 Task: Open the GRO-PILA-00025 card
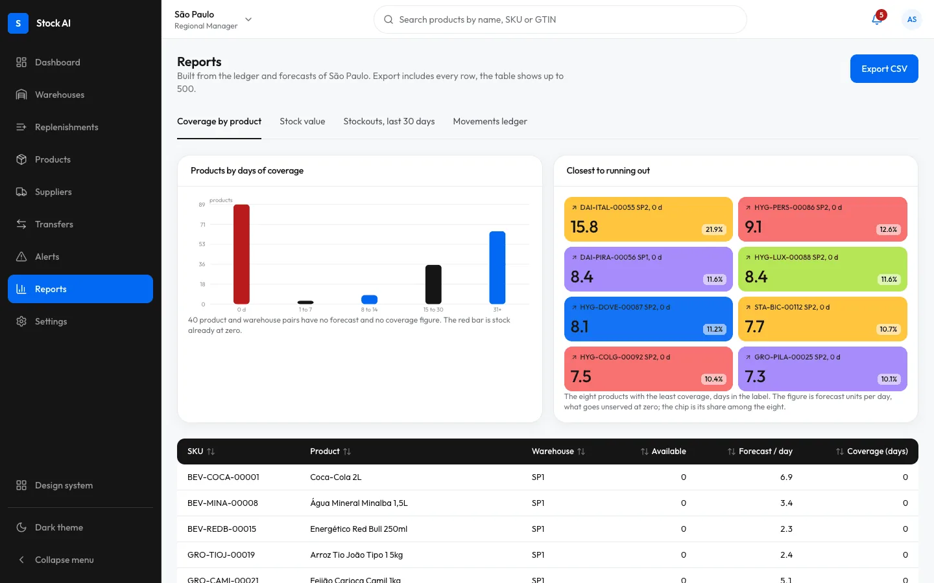coord(822,369)
